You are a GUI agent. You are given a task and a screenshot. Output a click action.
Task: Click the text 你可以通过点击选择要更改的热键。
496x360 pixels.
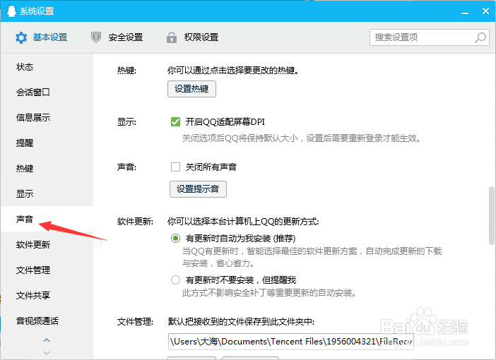pyautogui.click(x=233, y=70)
